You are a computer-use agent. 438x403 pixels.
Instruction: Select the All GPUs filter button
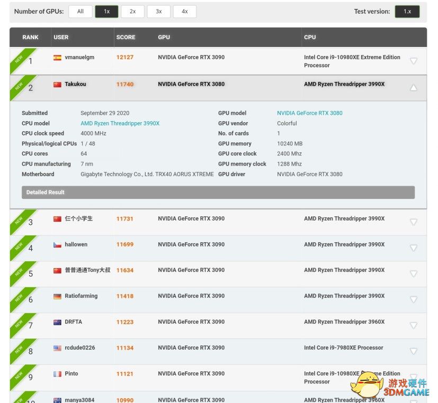(81, 12)
